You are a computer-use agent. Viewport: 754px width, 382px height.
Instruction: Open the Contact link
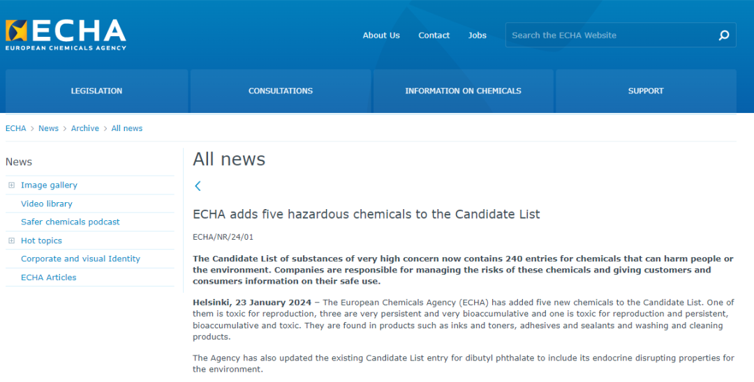tap(434, 36)
